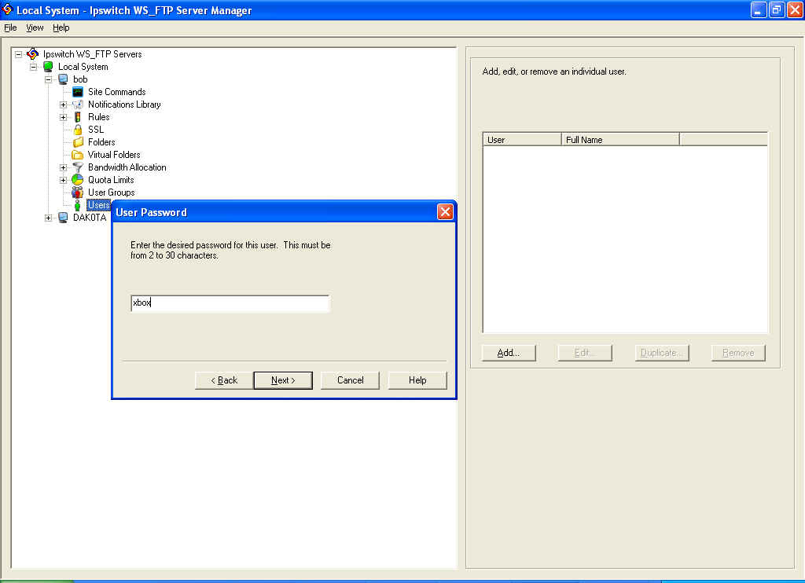Image resolution: width=805 pixels, height=583 pixels.
Task: Minimize the Server Manager window
Action: pos(759,9)
